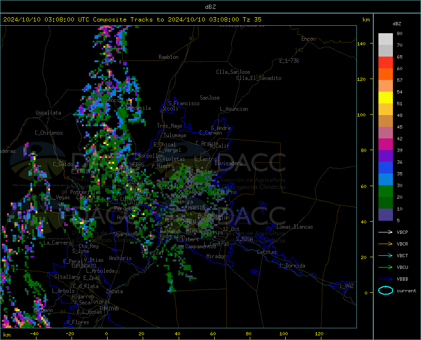This screenshot has height=340, width=421.
Task: Click the SanJose place label
Action: pos(210,98)
